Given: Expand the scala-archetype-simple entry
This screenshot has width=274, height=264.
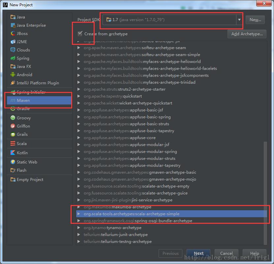Looking at the screenshot, I should click(x=79, y=214).
